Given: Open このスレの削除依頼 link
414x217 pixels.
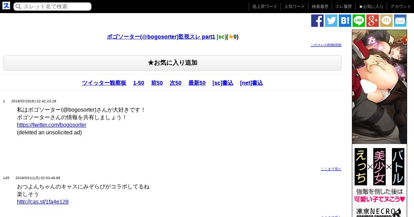Looking at the screenshot, I should [326, 45].
